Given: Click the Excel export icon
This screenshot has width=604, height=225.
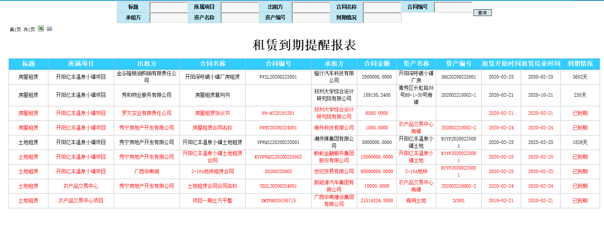Looking at the screenshot, I should click(x=41, y=28).
